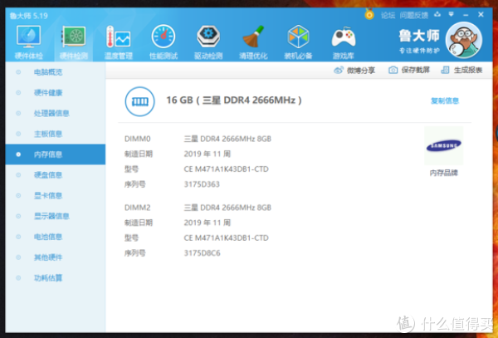The width and height of the screenshot is (498, 338).
Task: Open the 游戏库 gamepad icon
Action: 344,43
